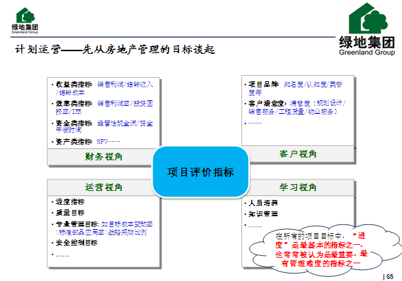Click the blue text 销售利润率/投资回
Screen dimensions: 402x281
click(125, 103)
